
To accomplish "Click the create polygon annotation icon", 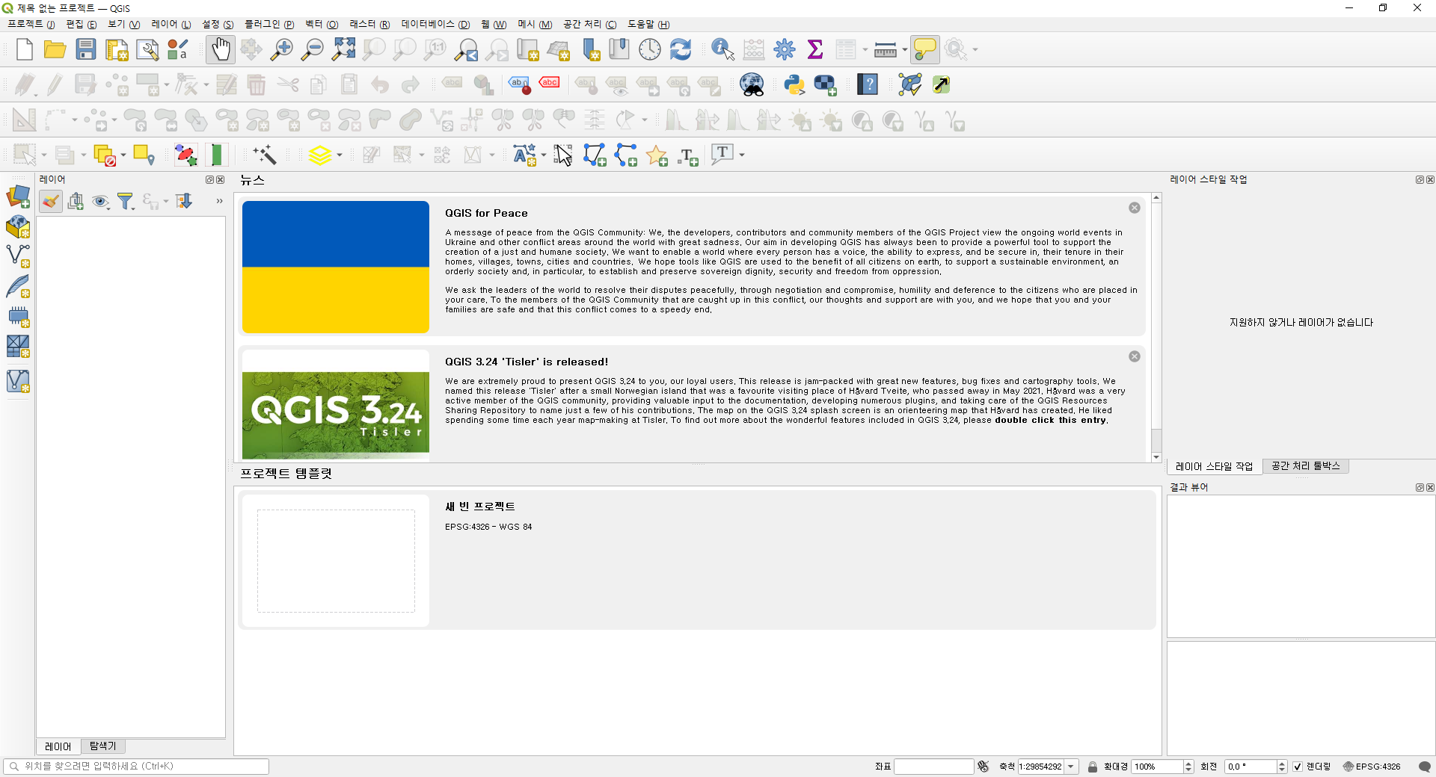I will pos(595,155).
